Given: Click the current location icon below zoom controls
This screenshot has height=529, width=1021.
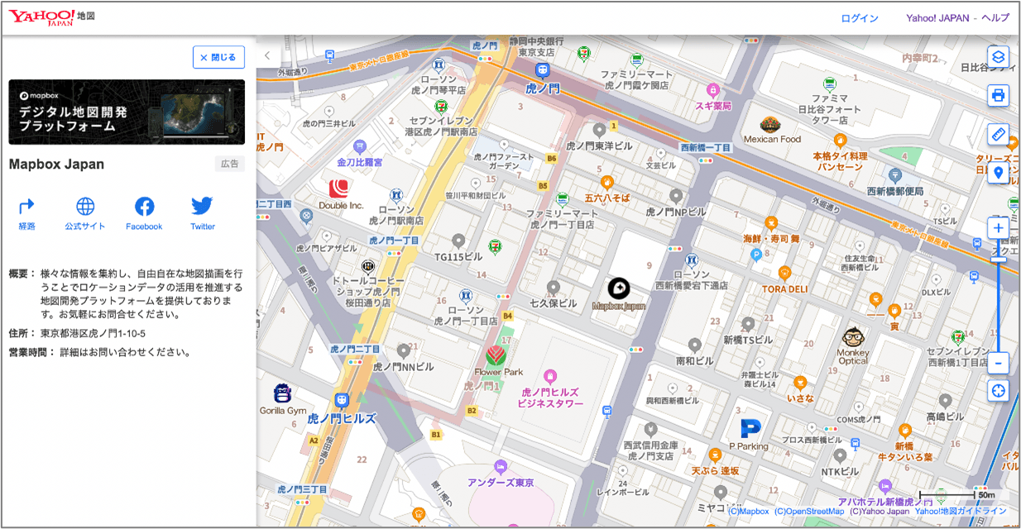Looking at the screenshot, I should tap(998, 390).
